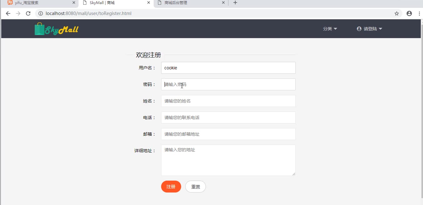Close the yifu_淘宝搜索 tab
Viewport: 423px width, 205px height.
tap(74, 2)
